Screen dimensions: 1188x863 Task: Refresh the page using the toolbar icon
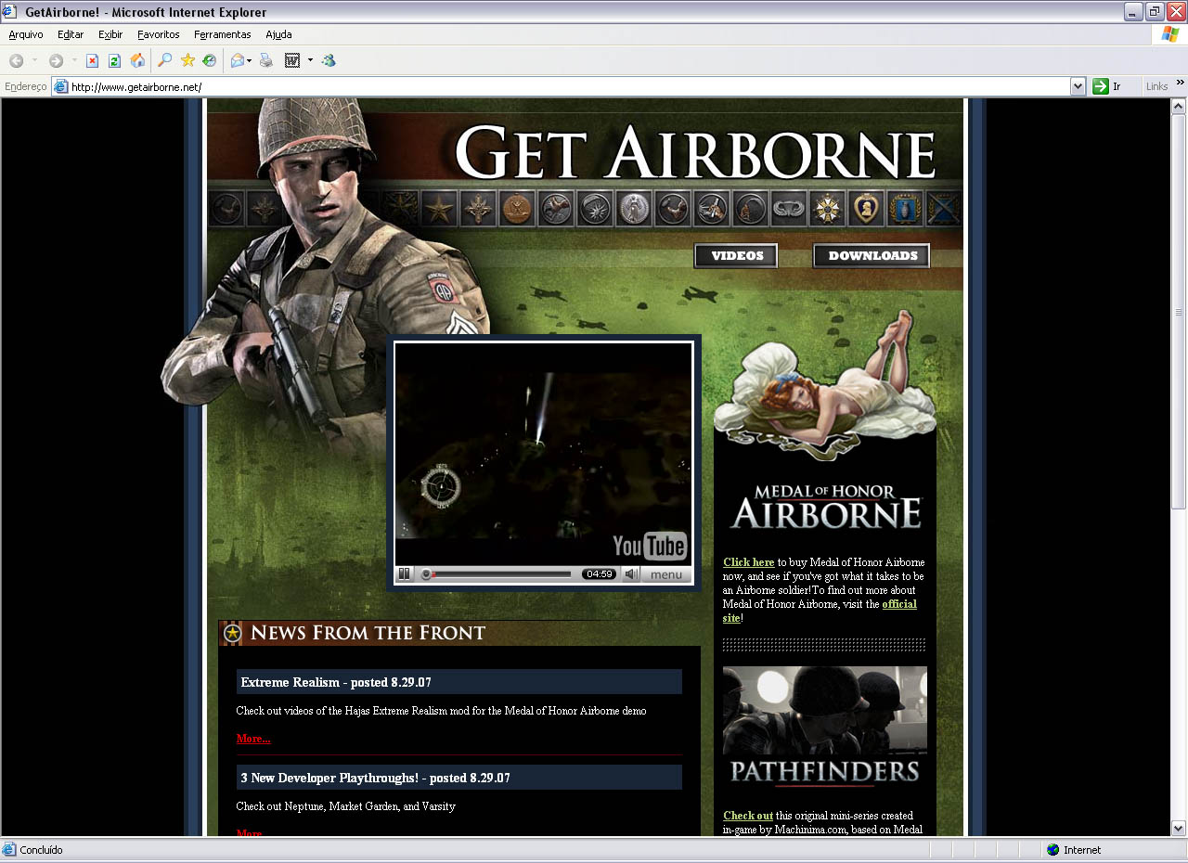(114, 60)
